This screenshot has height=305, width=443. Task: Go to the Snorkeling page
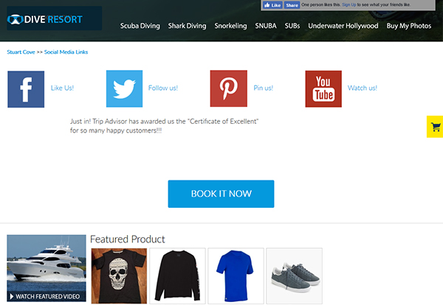coord(230,26)
